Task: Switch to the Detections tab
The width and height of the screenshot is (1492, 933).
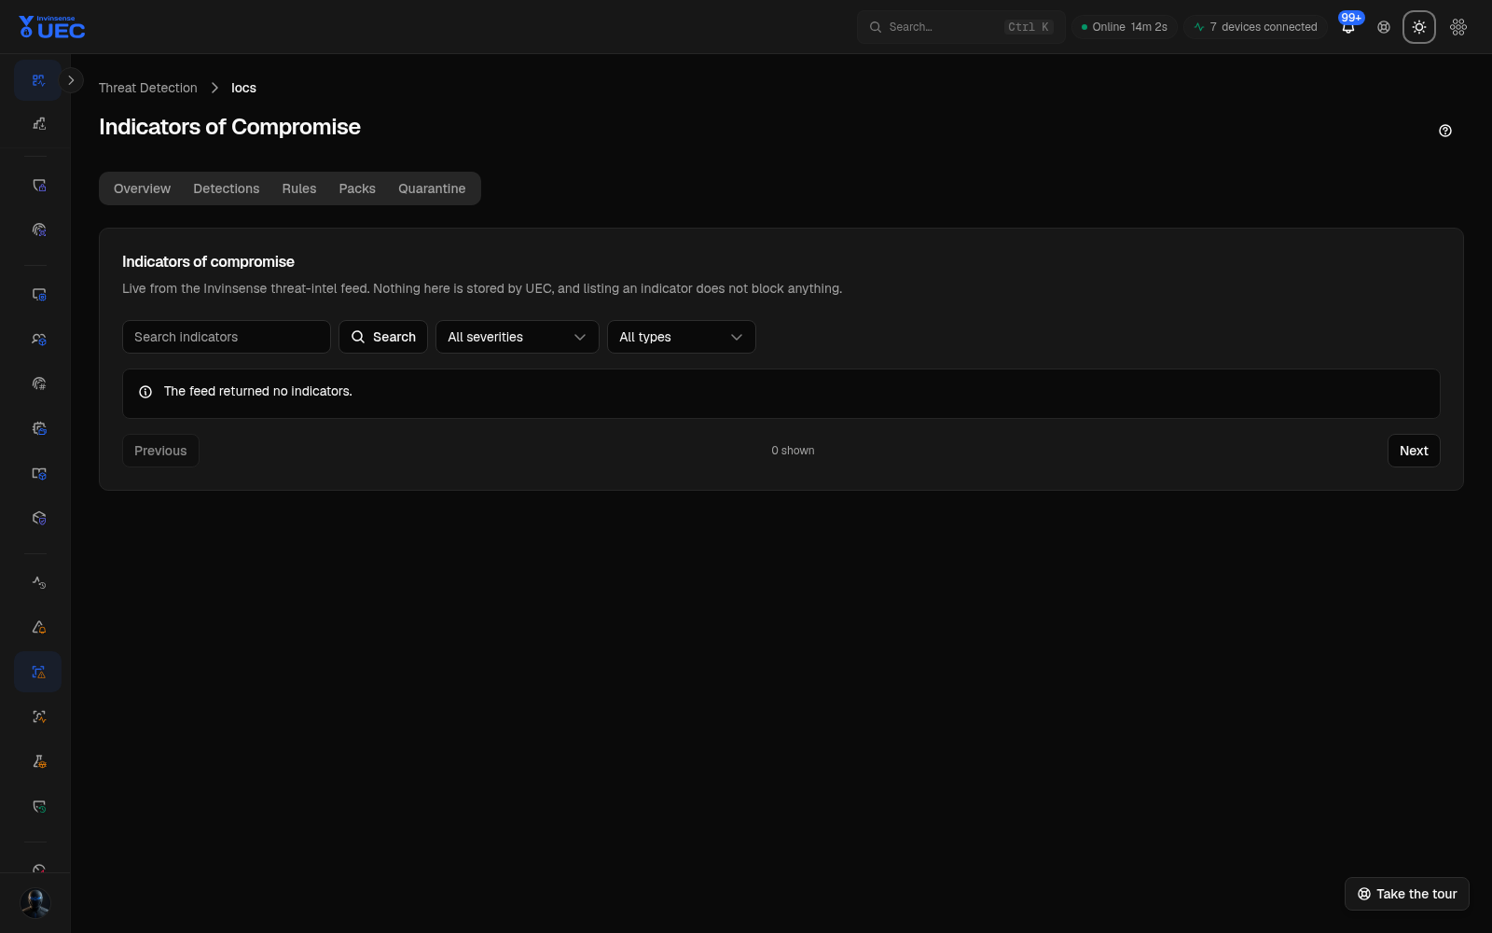Action: pos(227,188)
